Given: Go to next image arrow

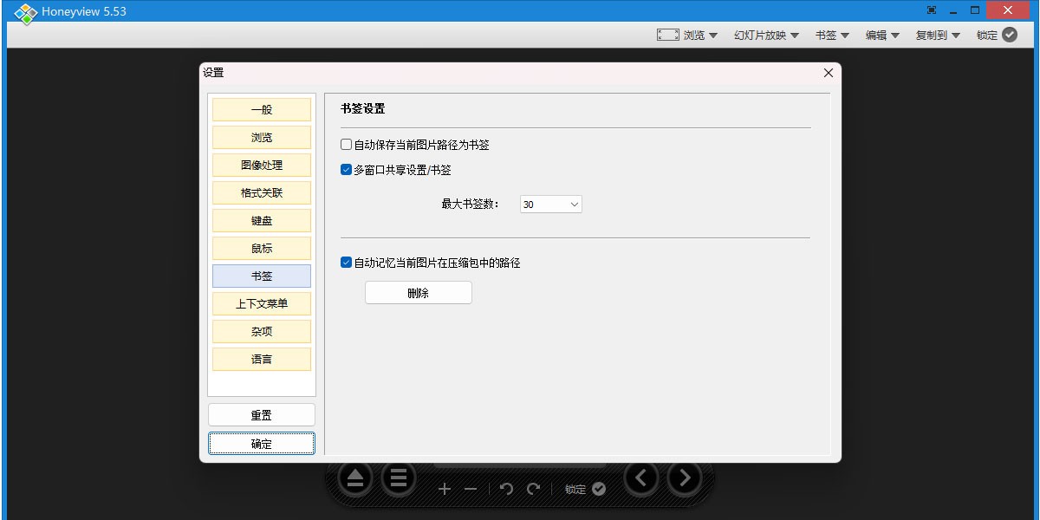Looking at the screenshot, I should [685, 478].
